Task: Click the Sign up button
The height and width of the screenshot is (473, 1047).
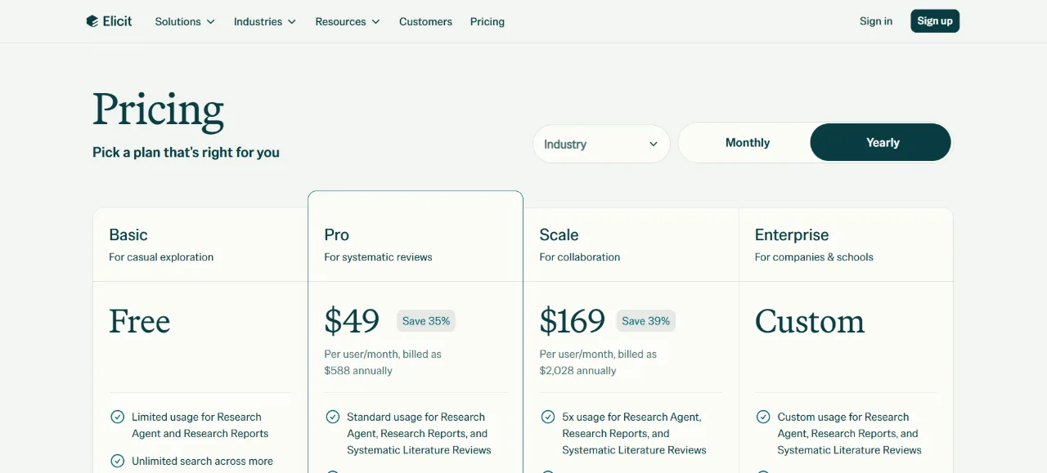Action: (x=935, y=21)
